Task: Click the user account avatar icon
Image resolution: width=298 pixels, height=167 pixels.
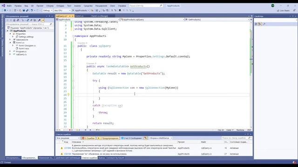Action: click(x=273, y=6)
